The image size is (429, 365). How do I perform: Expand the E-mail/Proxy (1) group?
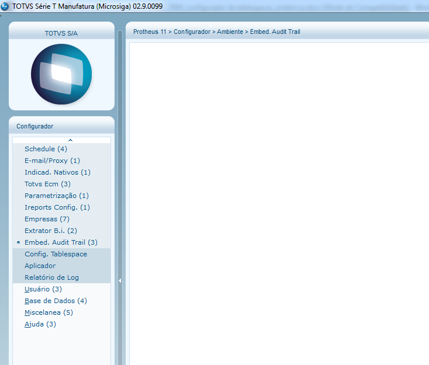(x=52, y=161)
